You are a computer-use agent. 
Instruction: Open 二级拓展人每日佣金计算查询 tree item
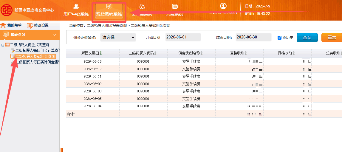click(38, 51)
